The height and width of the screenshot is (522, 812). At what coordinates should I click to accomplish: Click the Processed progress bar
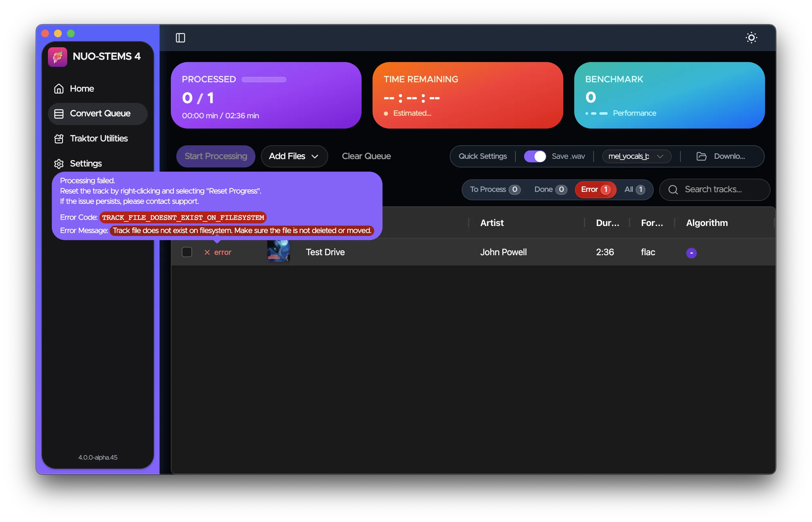[263, 80]
